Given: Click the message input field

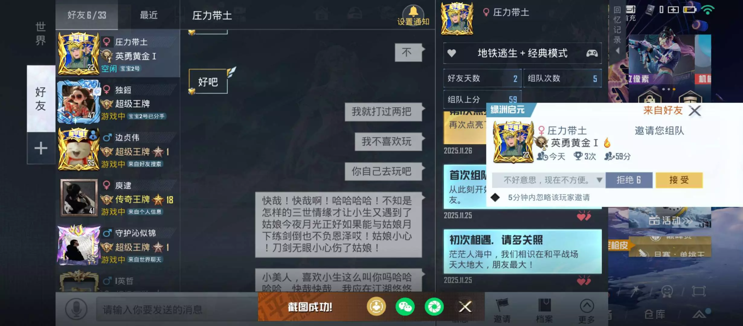Looking at the screenshot, I should (x=177, y=309).
